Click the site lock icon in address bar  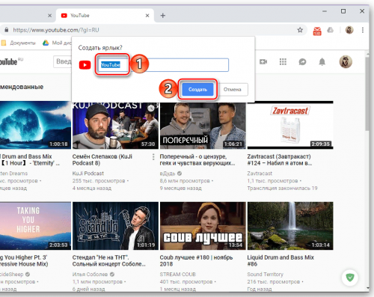point(7,30)
